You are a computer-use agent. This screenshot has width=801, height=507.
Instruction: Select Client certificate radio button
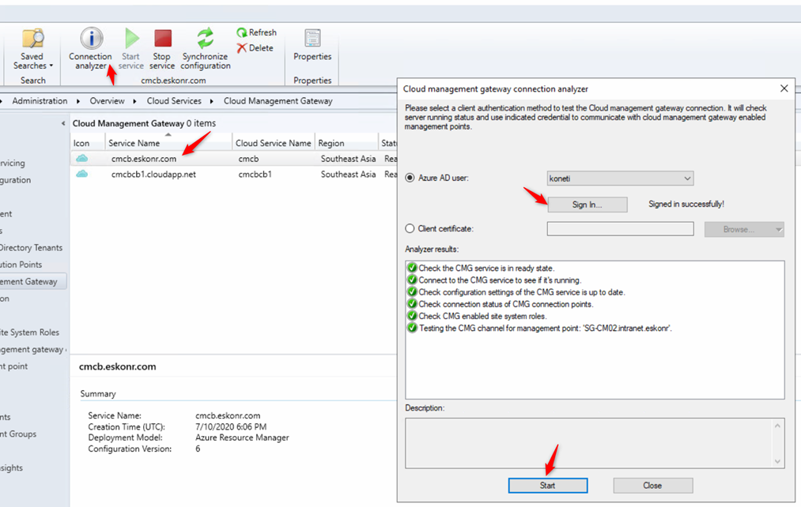click(x=410, y=229)
